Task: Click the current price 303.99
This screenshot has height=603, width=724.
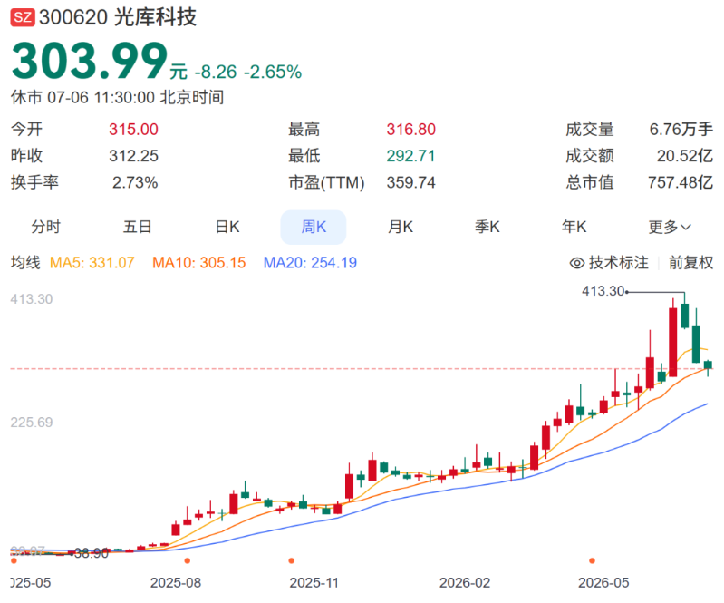Action: (89, 61)
